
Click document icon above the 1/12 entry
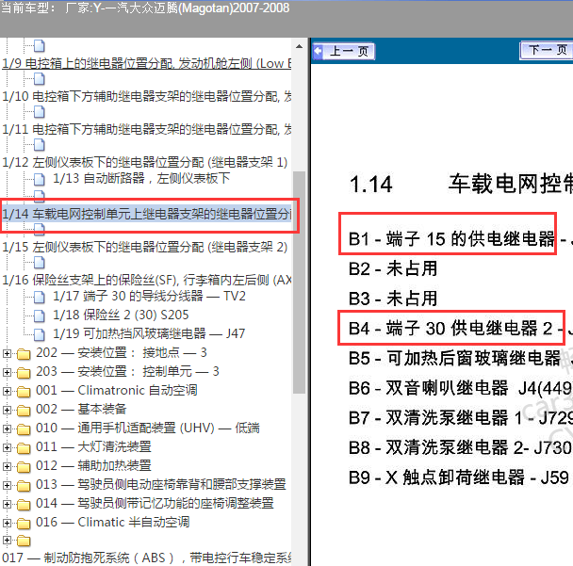pyautogui.click(x=40, y=145)
